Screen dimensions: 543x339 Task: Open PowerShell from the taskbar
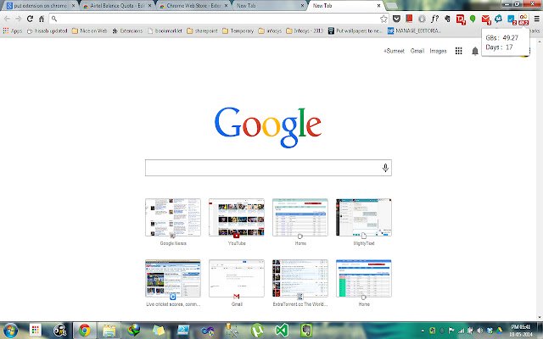point(183,331)
